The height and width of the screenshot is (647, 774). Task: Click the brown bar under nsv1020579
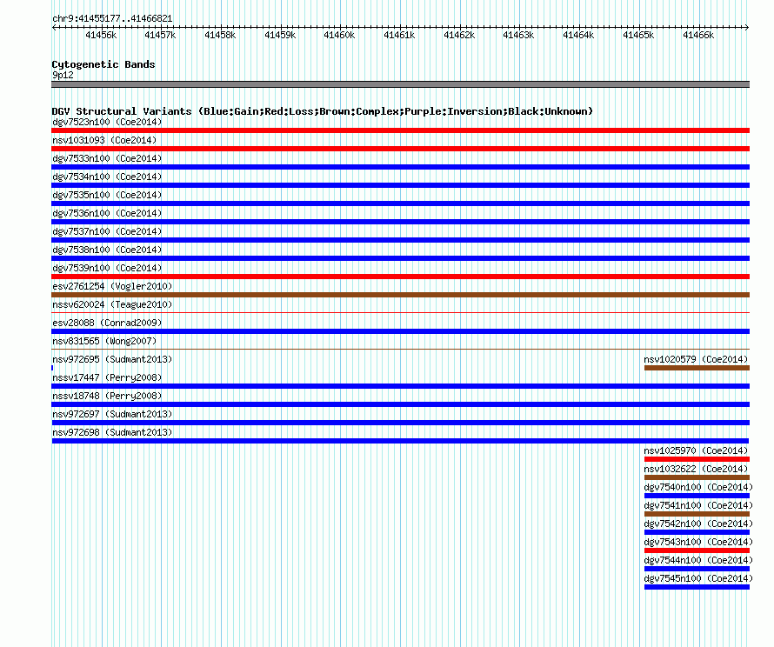[697, 368]
